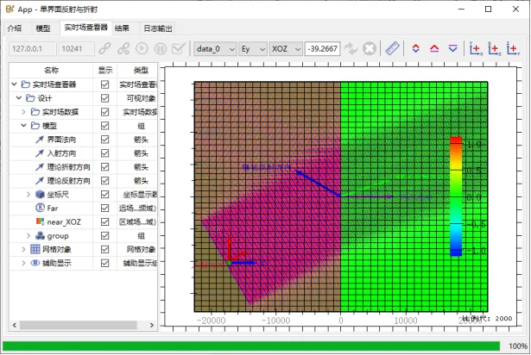Toggle visibility checkbox for 实时场数据 row
This screenshot has width=531, height=355.
click(105, 112)
